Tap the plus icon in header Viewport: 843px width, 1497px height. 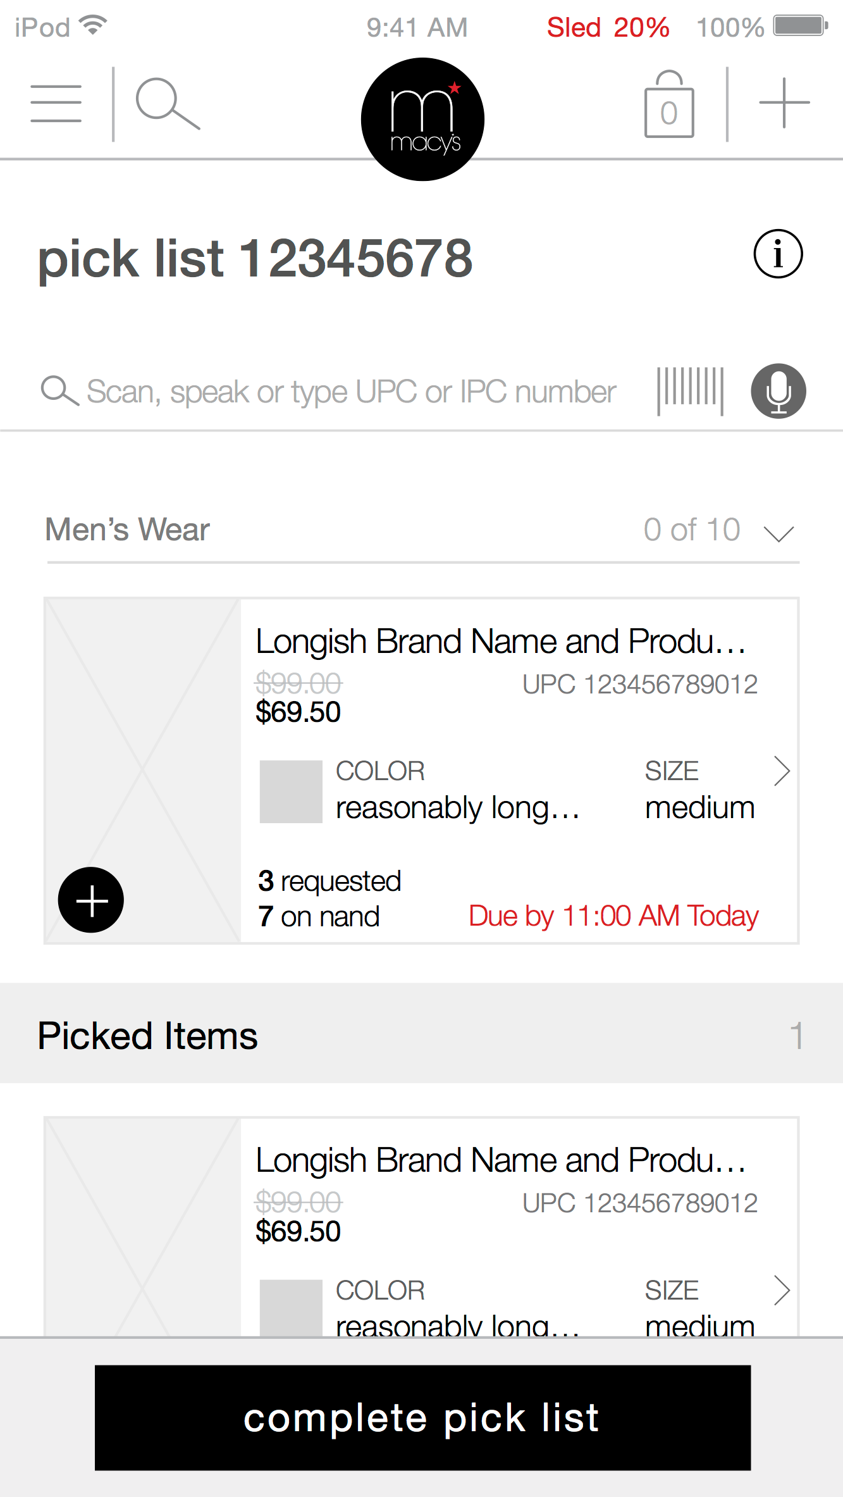tap(784, 103)
